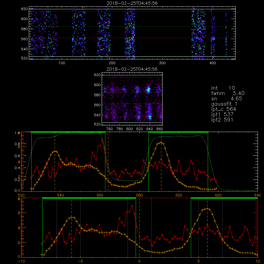
Task: Click the 600 y-axis label of top spectrogram
Action: click(x=24, y=19)
